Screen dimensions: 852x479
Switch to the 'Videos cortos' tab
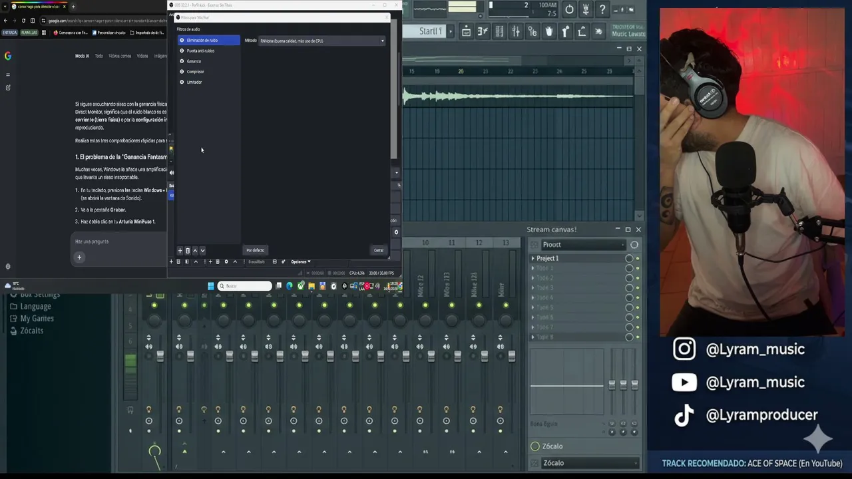point(120,56)
